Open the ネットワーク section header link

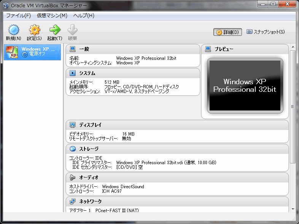point(90,202)
